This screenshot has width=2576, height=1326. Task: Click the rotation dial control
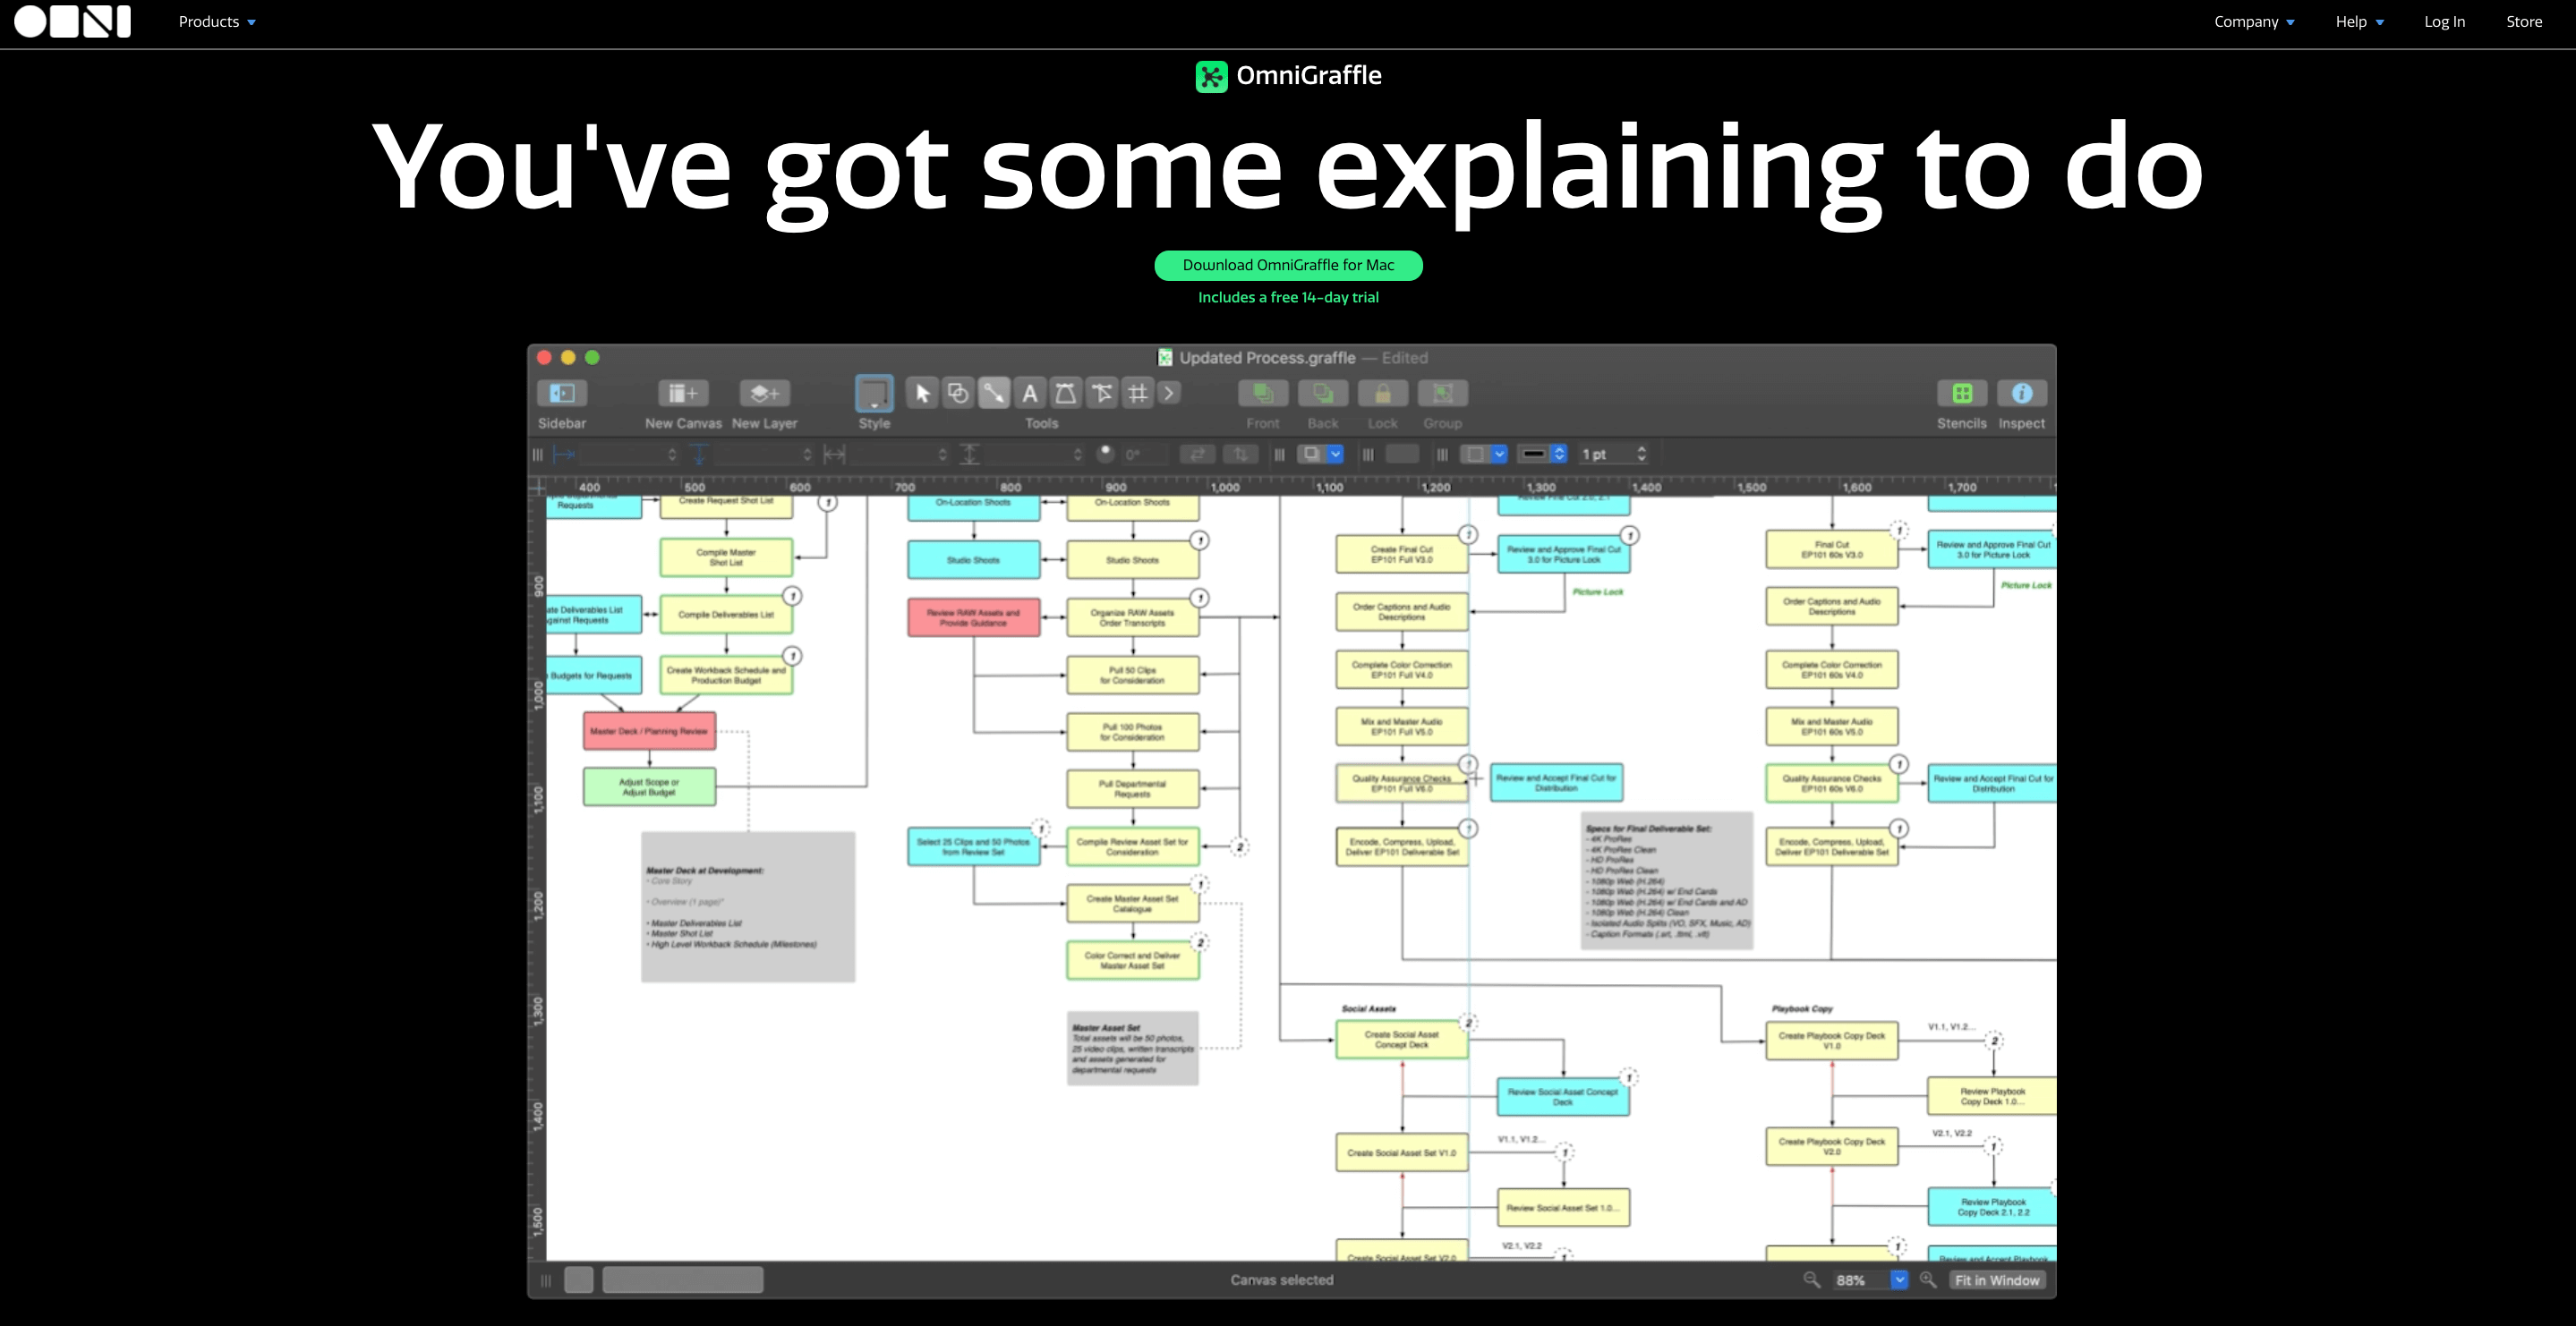pos(1105,453)
